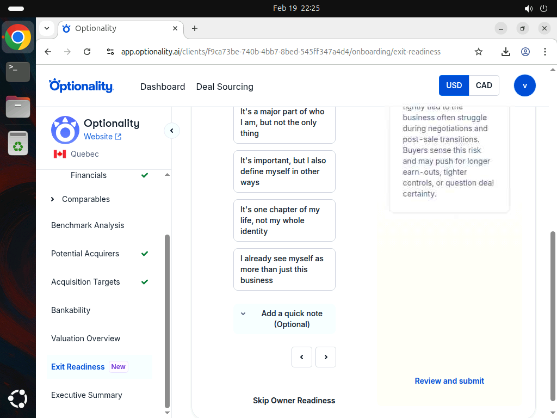Select 'It's one chapter of my life' answer

(284, 220)
